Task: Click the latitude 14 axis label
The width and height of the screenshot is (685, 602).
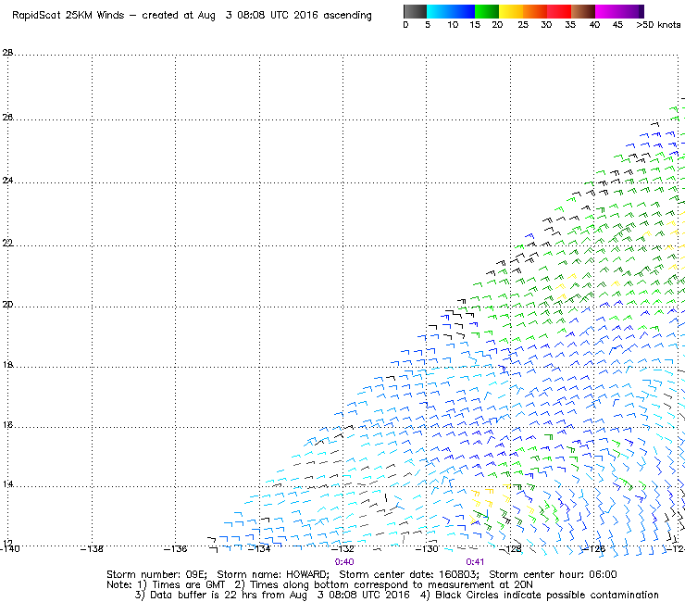Action: click(x=7, y=484)
